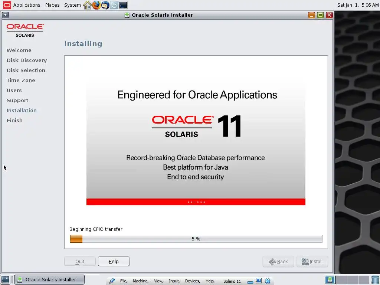Exit fullscreen via mini toolbar restore icon

tap(259, 281)
